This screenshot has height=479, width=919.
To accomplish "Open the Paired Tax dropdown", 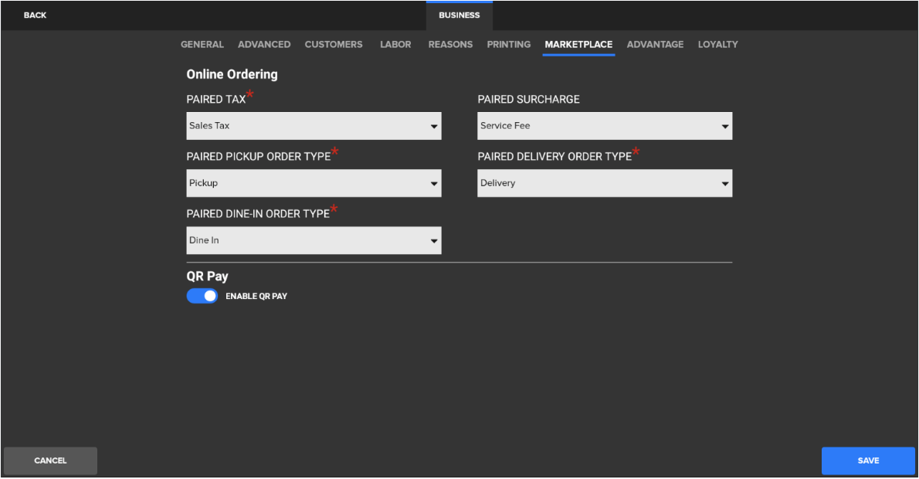I will [x=313, y=126].
